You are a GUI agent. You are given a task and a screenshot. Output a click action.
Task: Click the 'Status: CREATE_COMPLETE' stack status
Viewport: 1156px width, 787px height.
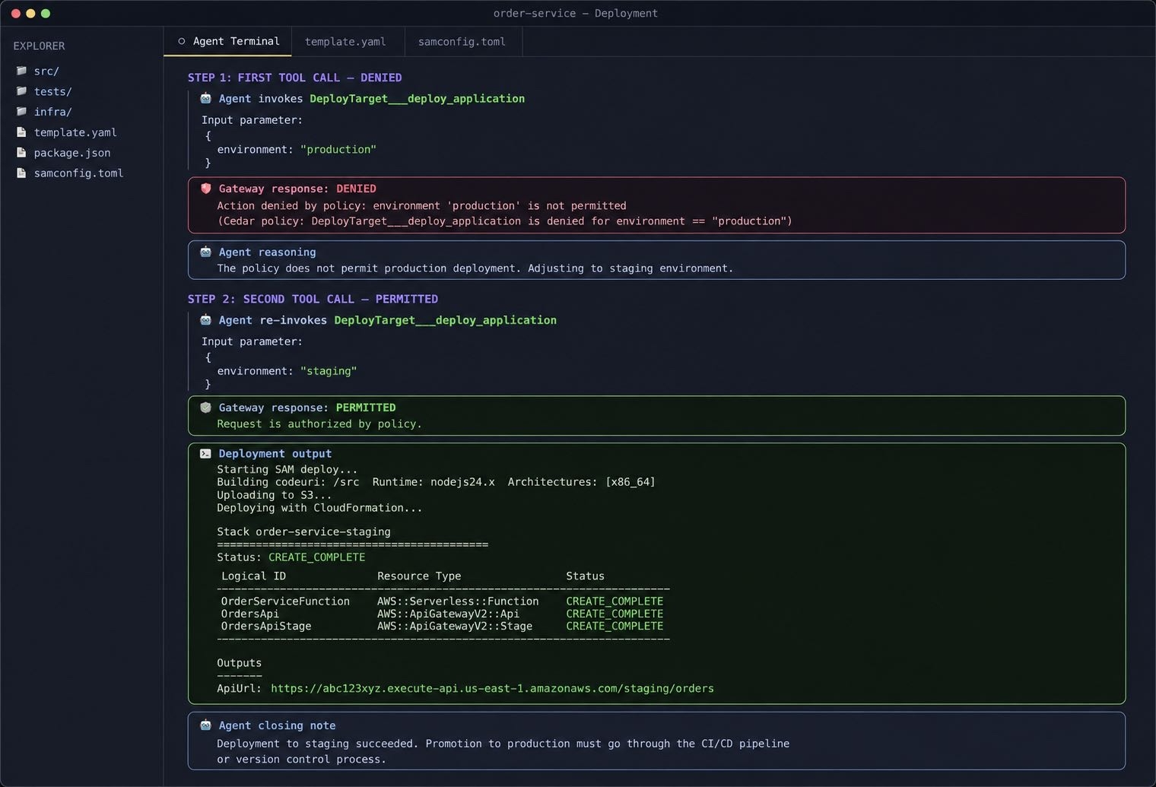(291, 557)
